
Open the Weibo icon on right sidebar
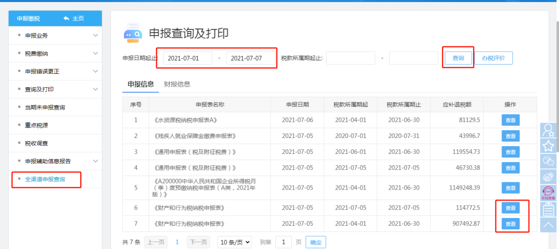tap(548, 177)
